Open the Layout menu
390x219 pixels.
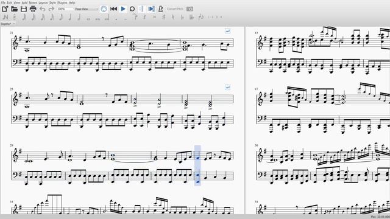pyautogui.click(x=43, y=2)
